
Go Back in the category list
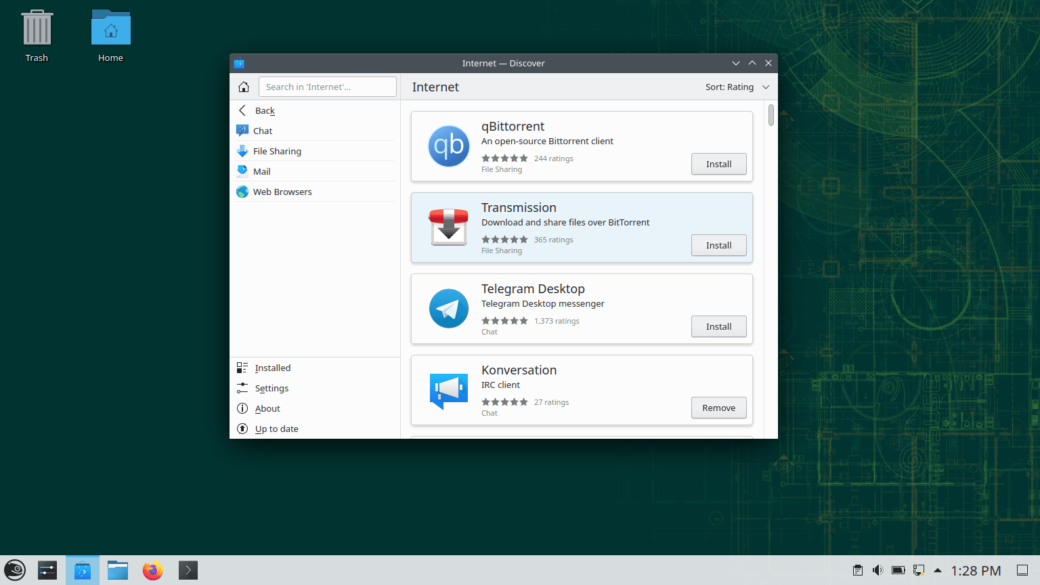315,110
